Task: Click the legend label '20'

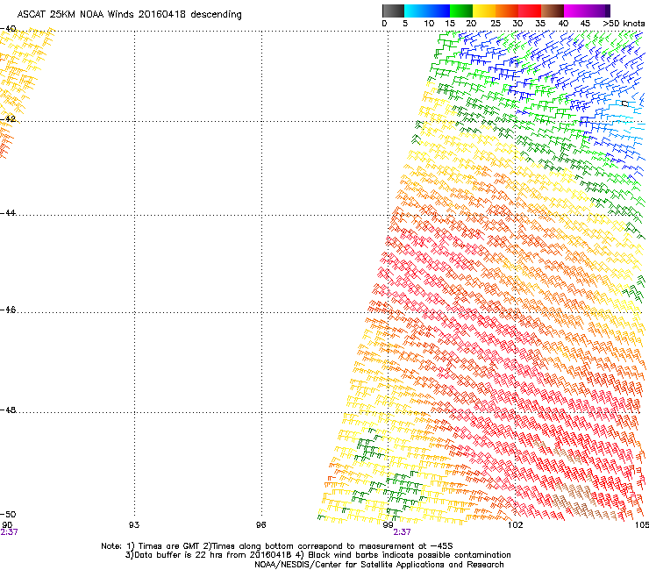Action: (471, 24)
